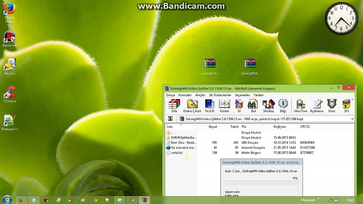The image size is (363, 204).
Task: Start VirüsTara virus scan
Action: click(x=301, y=106)
